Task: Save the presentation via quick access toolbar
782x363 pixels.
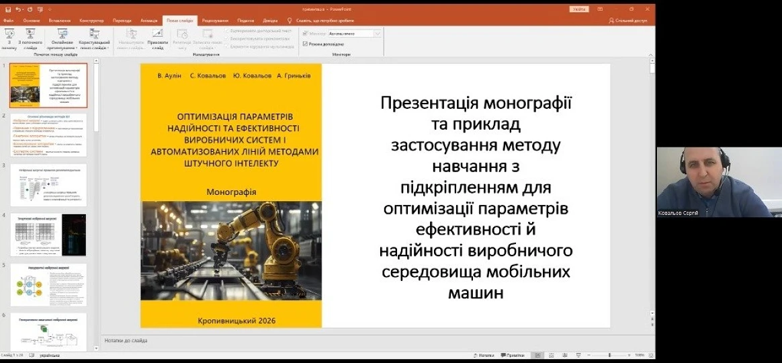Action: [8, 9]
